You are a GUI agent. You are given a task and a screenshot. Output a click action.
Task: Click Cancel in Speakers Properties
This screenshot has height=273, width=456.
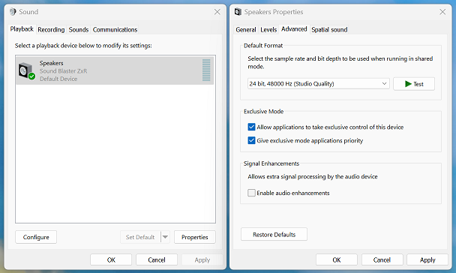tap(382, 259)
